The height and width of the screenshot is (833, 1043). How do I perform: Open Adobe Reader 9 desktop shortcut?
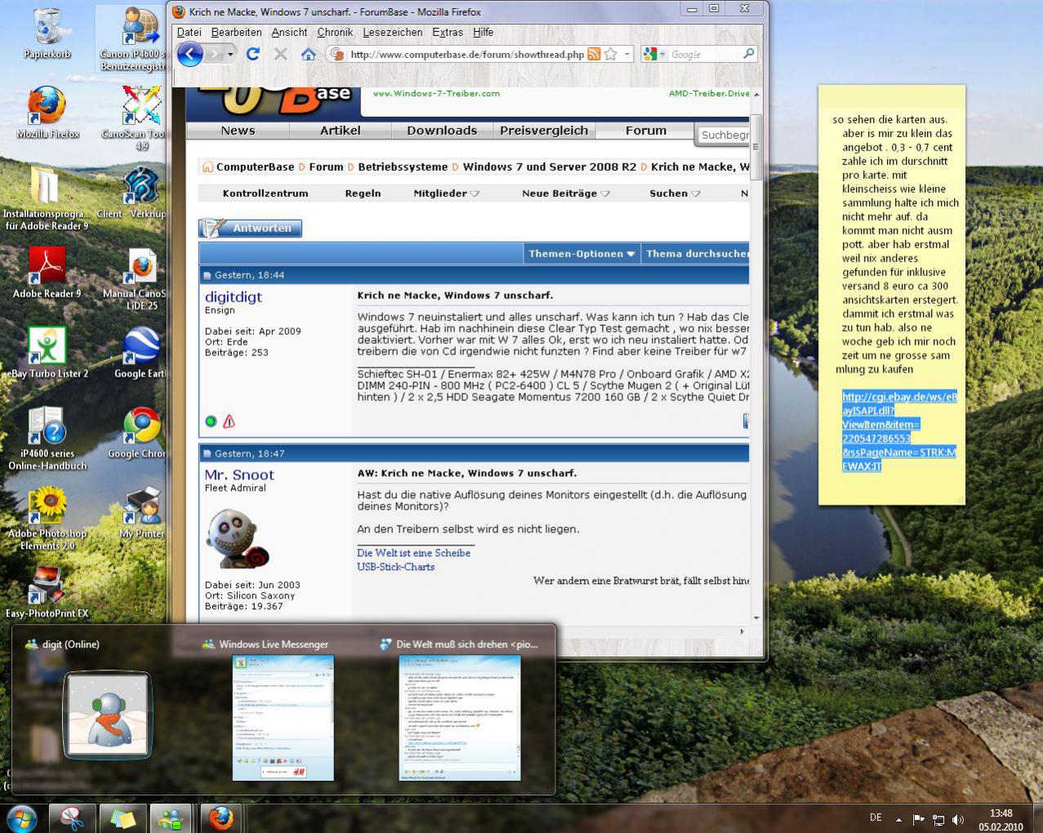(47, 272)
